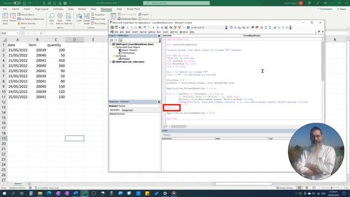Open the Formulas ribbon tab
350x197 pixels.
(59, 9)
